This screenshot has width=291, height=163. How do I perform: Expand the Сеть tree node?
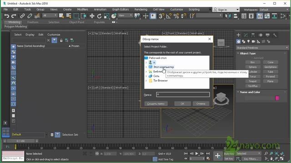pos(146,76)
